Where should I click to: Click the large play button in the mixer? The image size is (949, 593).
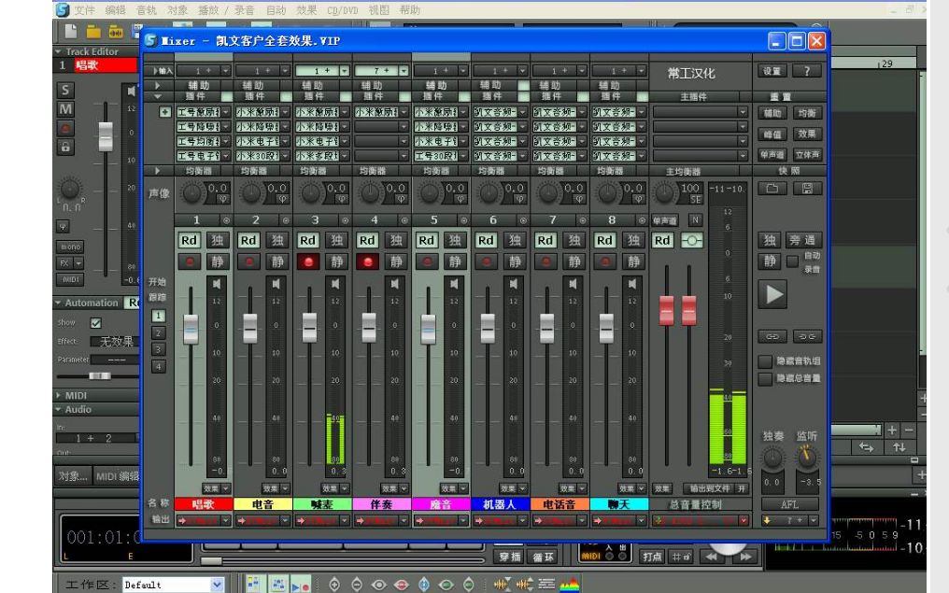pyautogui.click(x=772, y=295)
